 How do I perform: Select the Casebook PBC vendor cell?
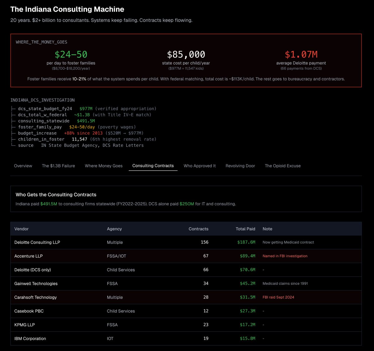click(29, 311)
